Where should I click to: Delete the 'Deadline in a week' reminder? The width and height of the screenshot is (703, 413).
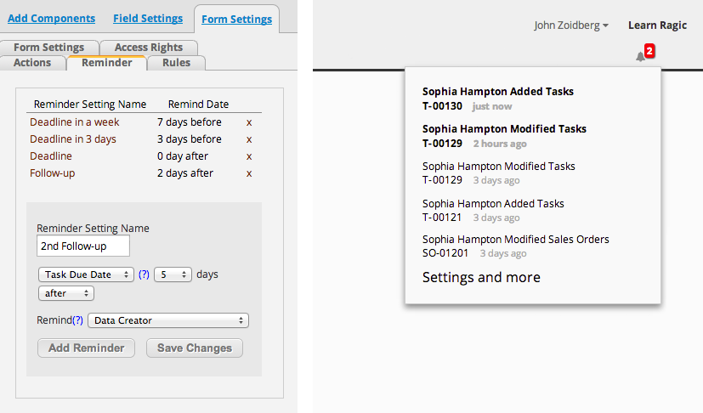click(x=248, y=122)
